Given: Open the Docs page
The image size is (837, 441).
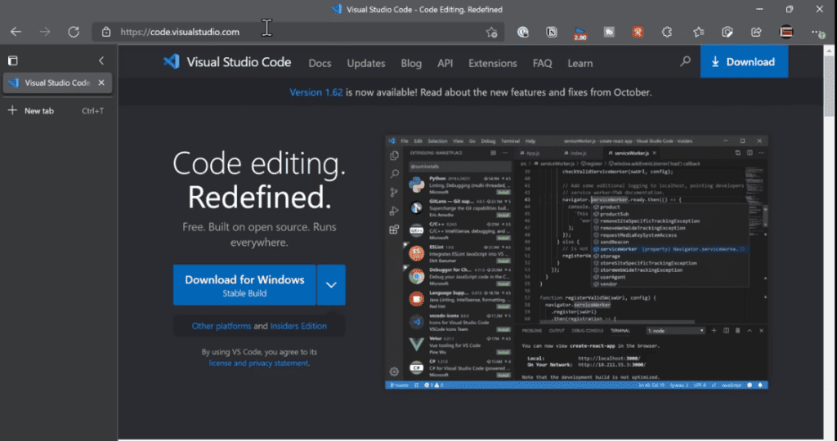Looking at the screenshot, I should (320, 63).
